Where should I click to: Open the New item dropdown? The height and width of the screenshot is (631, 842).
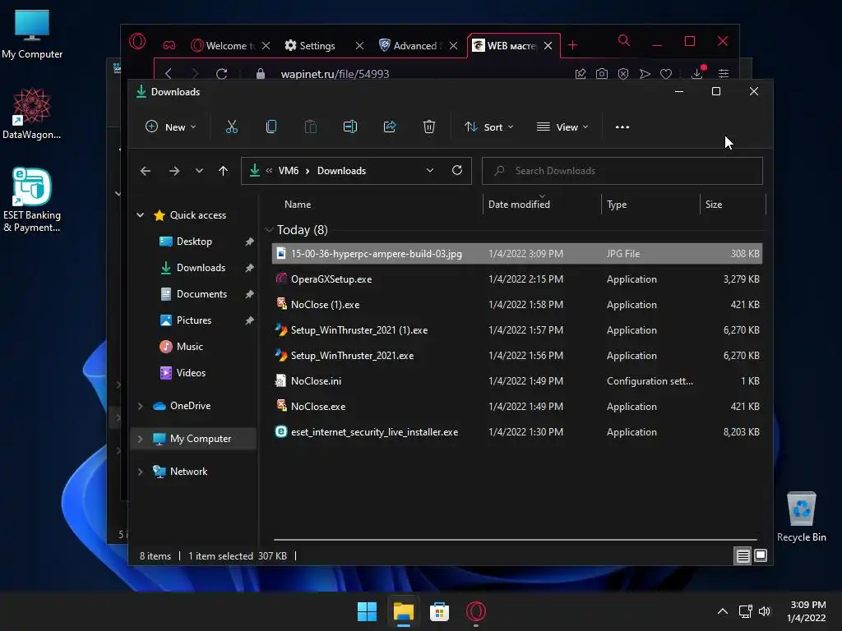click(x=171, y=127)
